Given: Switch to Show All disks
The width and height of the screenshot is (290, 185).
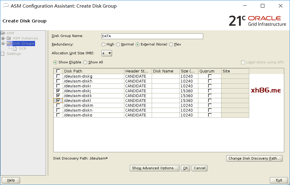Looking at the screenshot, I should click(x=85, y=62).
